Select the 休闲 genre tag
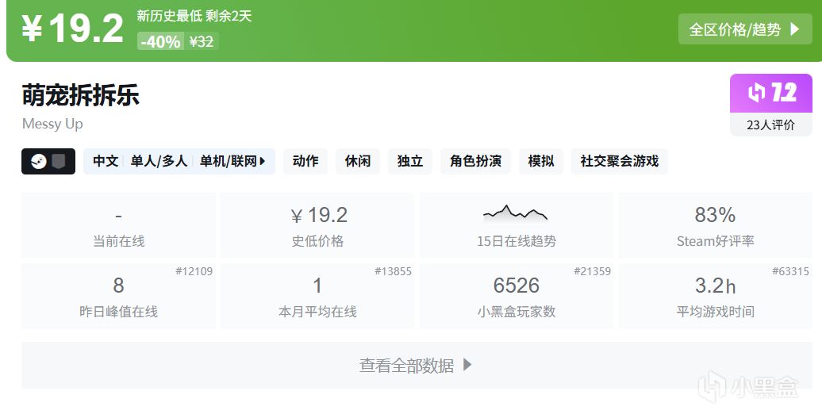 pos(358,162)
